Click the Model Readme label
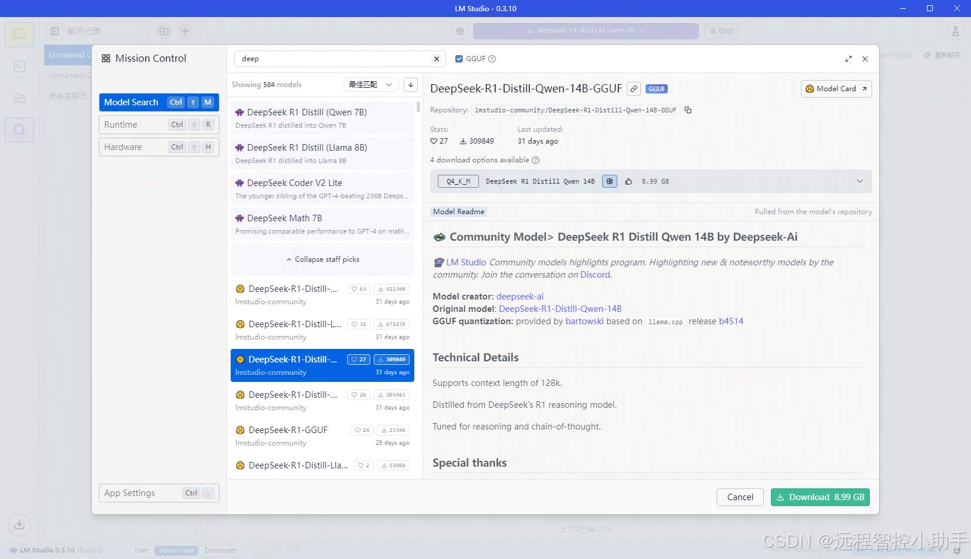The width and height of the screenshot is (971, 559). tap(459, 212)
